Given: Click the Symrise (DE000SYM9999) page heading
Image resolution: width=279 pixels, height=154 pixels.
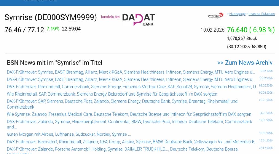Looking at the screenshot, I should (x=51, y=17).
